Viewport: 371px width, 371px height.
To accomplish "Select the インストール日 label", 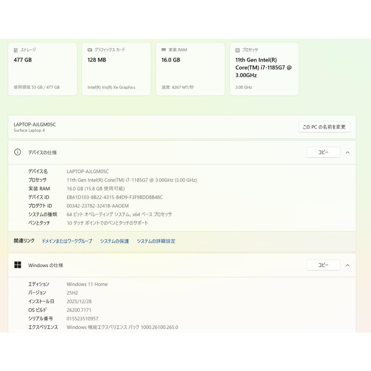I will click(41, 301).
